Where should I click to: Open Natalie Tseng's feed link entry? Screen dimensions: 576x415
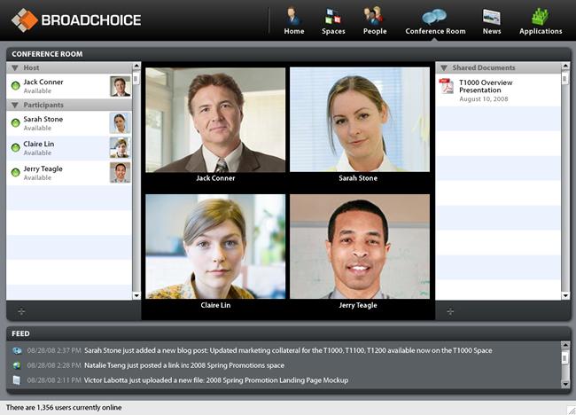[184, 365]
